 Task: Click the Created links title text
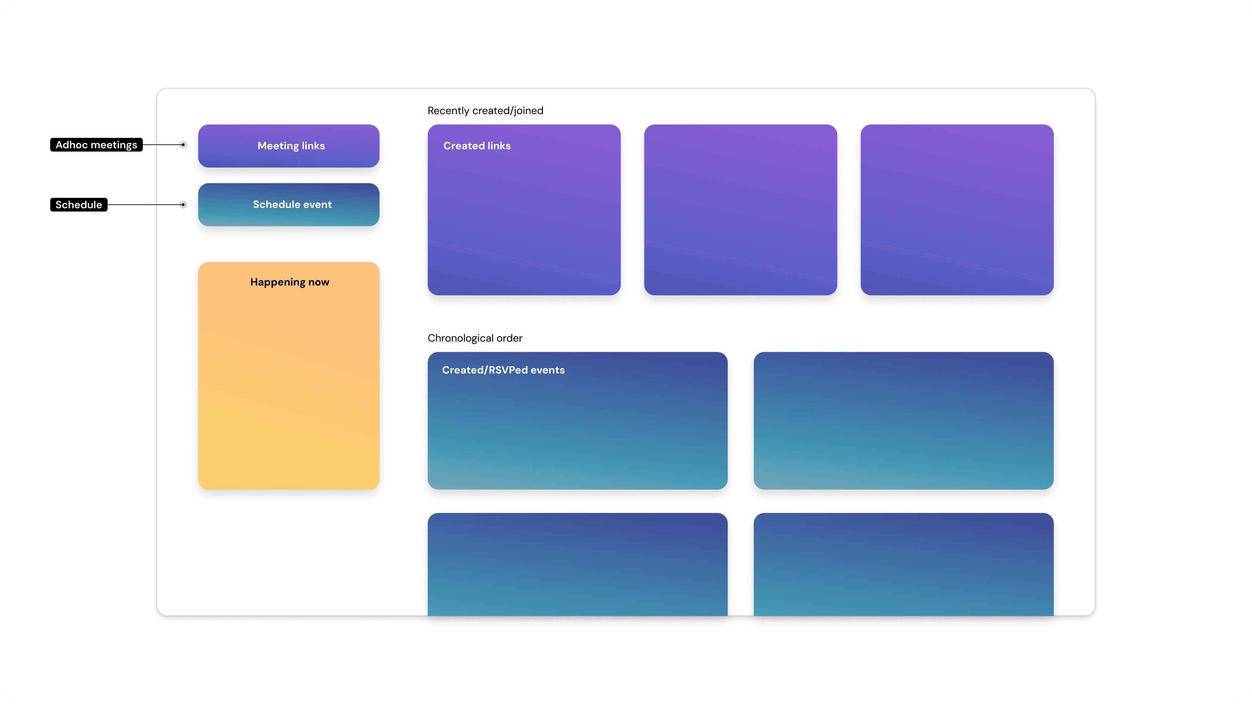[477, 146]
